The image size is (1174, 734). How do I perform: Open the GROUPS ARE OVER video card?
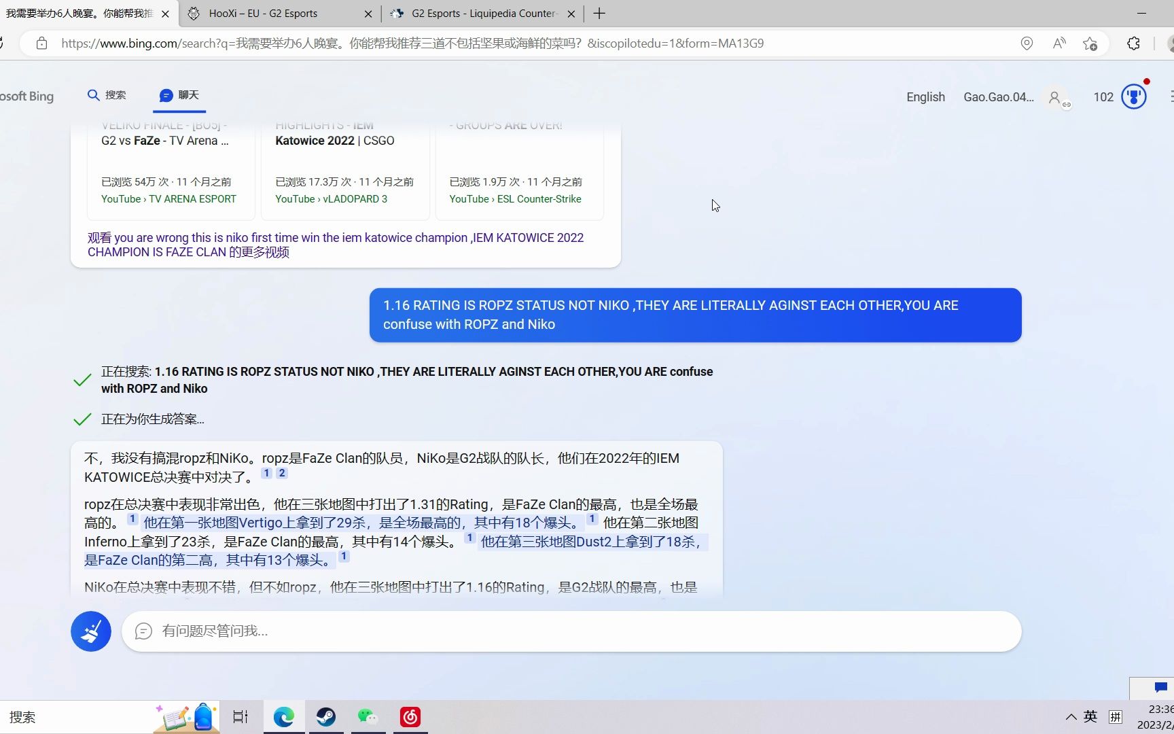[x=519, y=170]
